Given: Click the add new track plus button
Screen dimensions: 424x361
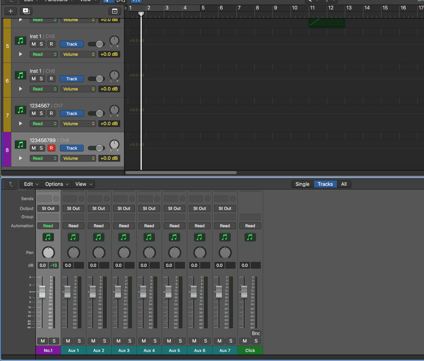Looking at the screenshot, I should click(11, 11).
